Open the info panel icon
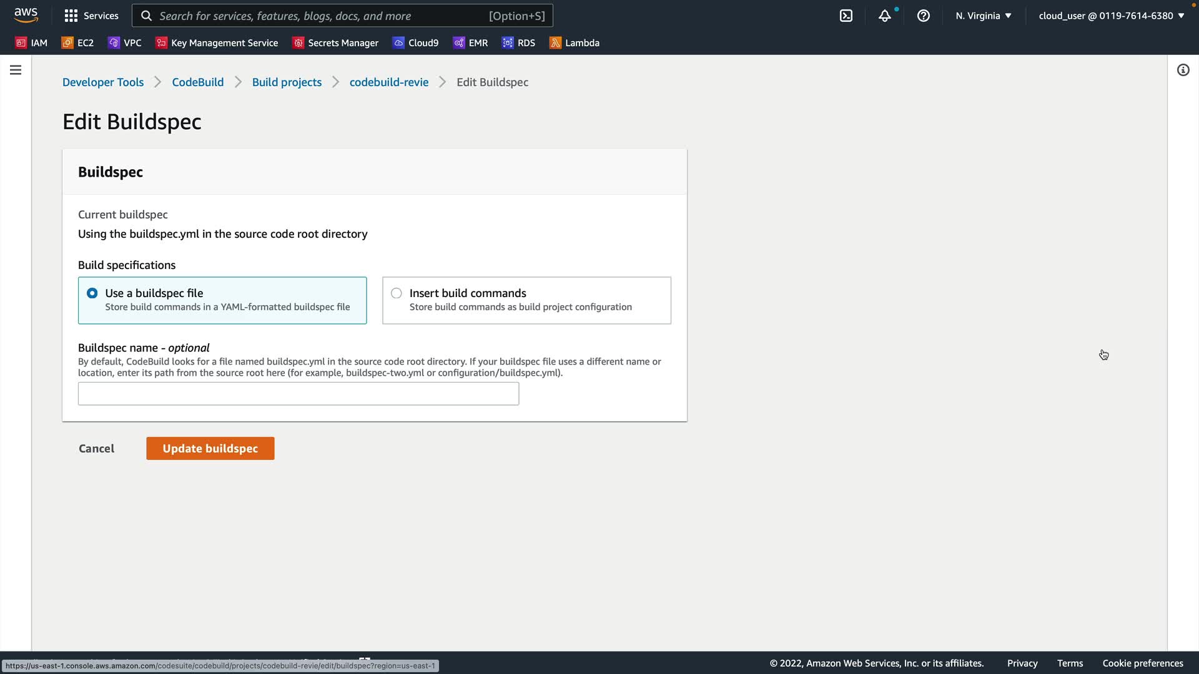1199x674 pixels. (x=1183, y=70)
